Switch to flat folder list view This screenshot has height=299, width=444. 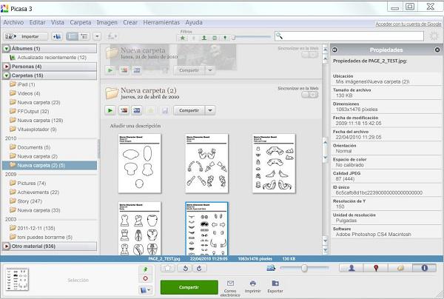73,36
